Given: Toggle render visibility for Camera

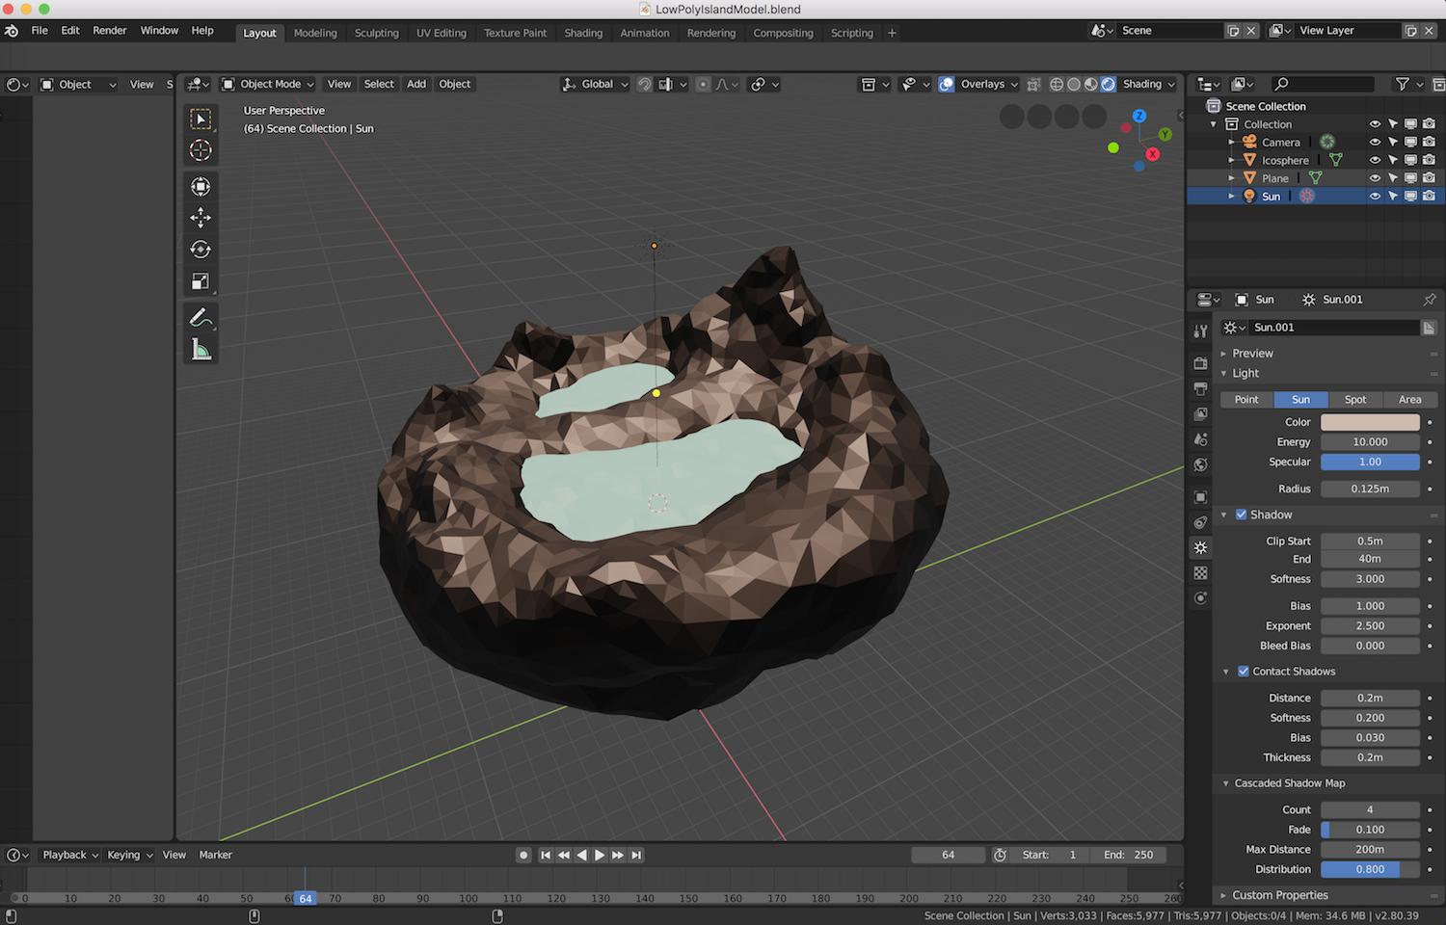Looking at the screenshot, I should pyautogui.click(x=1429, y=142).
